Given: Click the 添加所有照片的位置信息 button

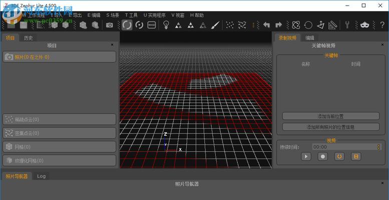Looking at the screenshot, I should (x=331, y=127).
